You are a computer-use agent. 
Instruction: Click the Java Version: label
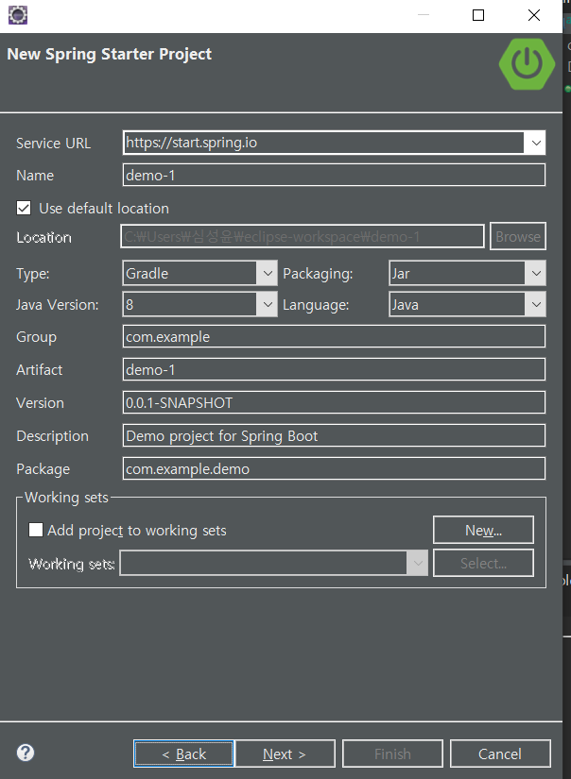[58, 305]
